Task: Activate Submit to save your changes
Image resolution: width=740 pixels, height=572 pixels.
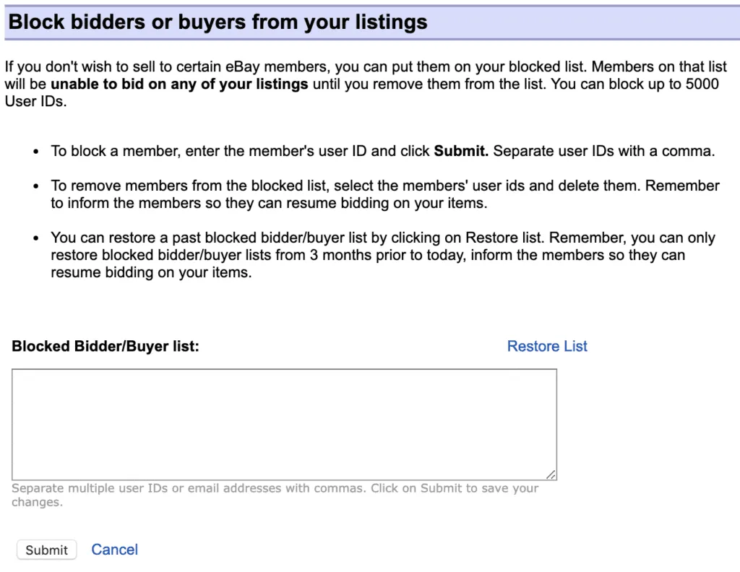Action: point(46,550)
